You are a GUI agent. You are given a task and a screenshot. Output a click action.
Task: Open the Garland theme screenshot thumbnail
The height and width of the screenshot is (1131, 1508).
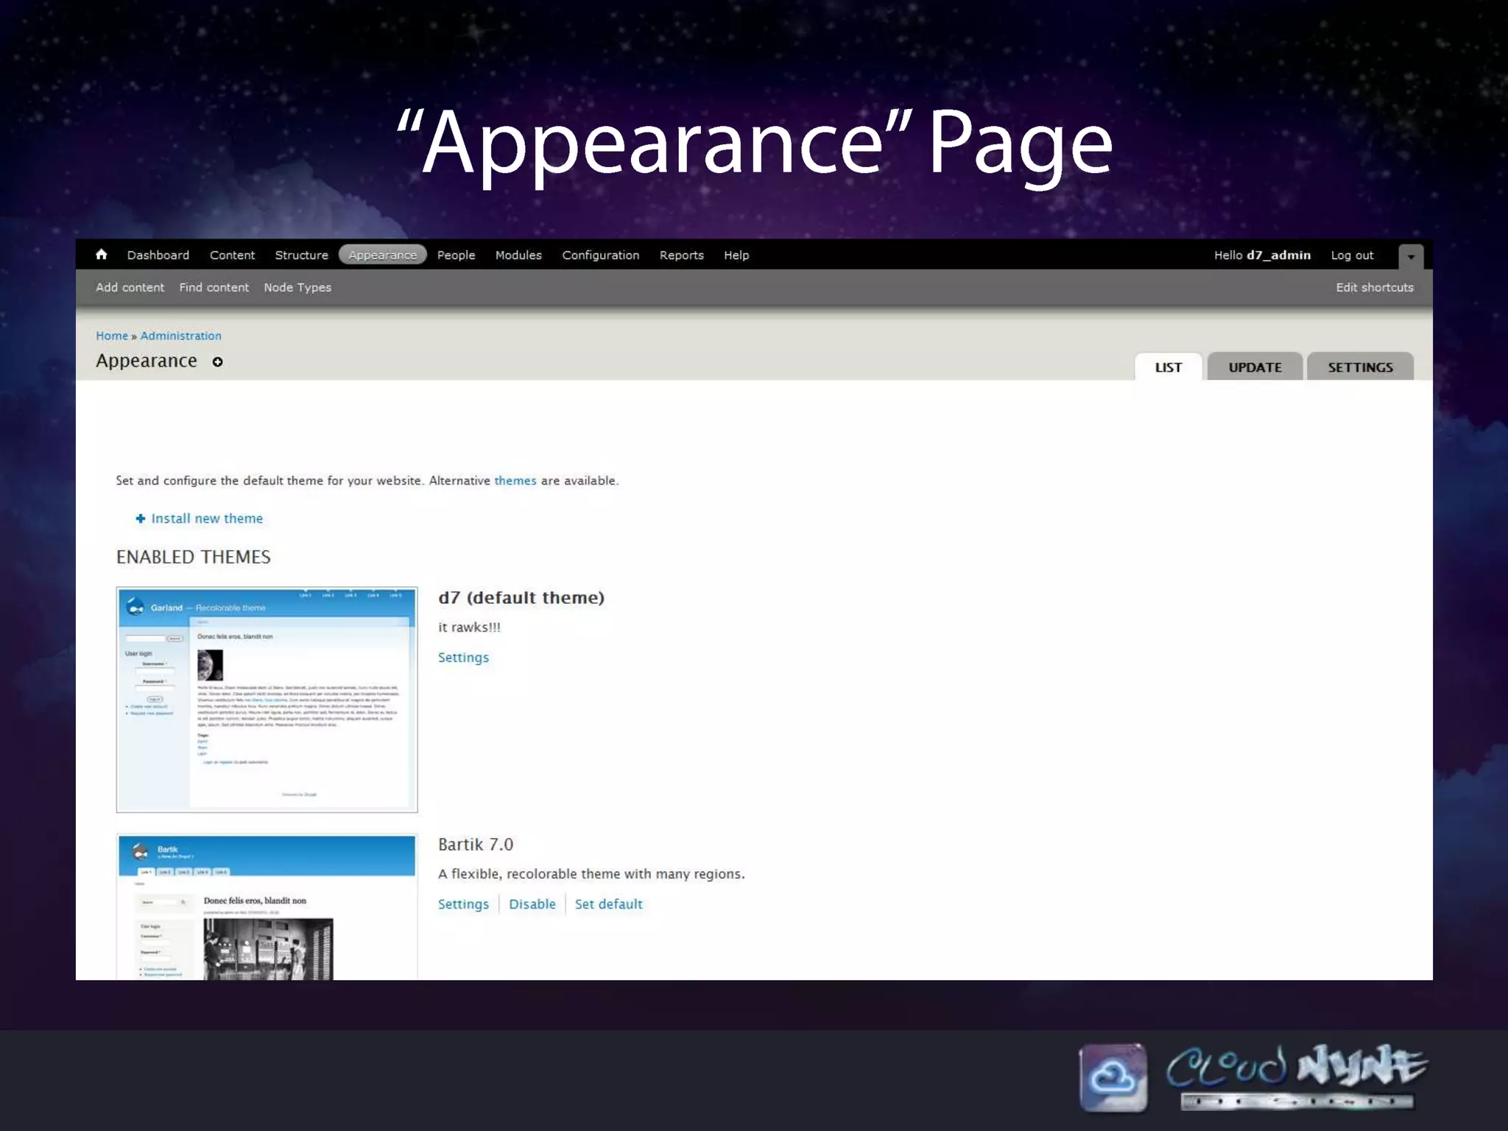coord(267,700)
